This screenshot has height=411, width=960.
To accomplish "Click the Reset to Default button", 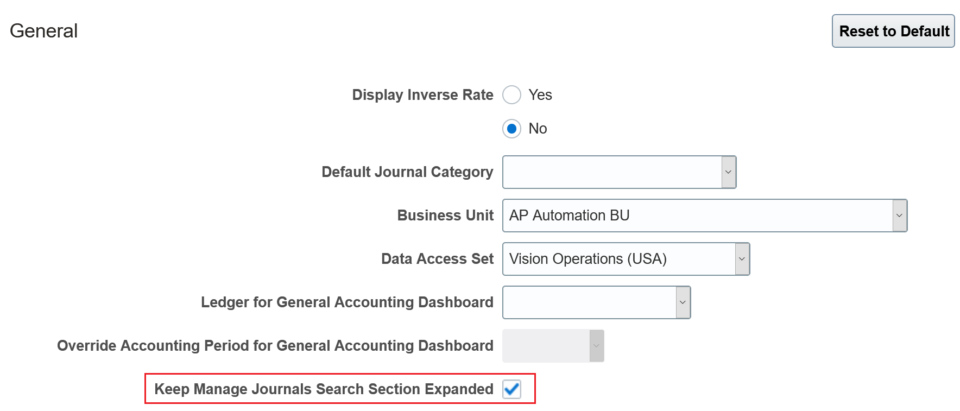I will (893, 31).
